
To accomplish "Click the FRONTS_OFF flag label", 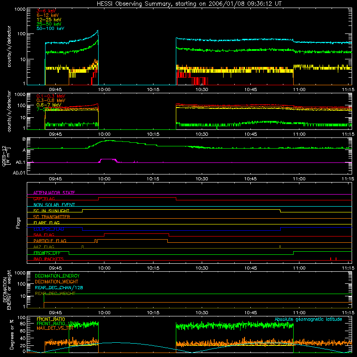I will click(x=47, y=253).
